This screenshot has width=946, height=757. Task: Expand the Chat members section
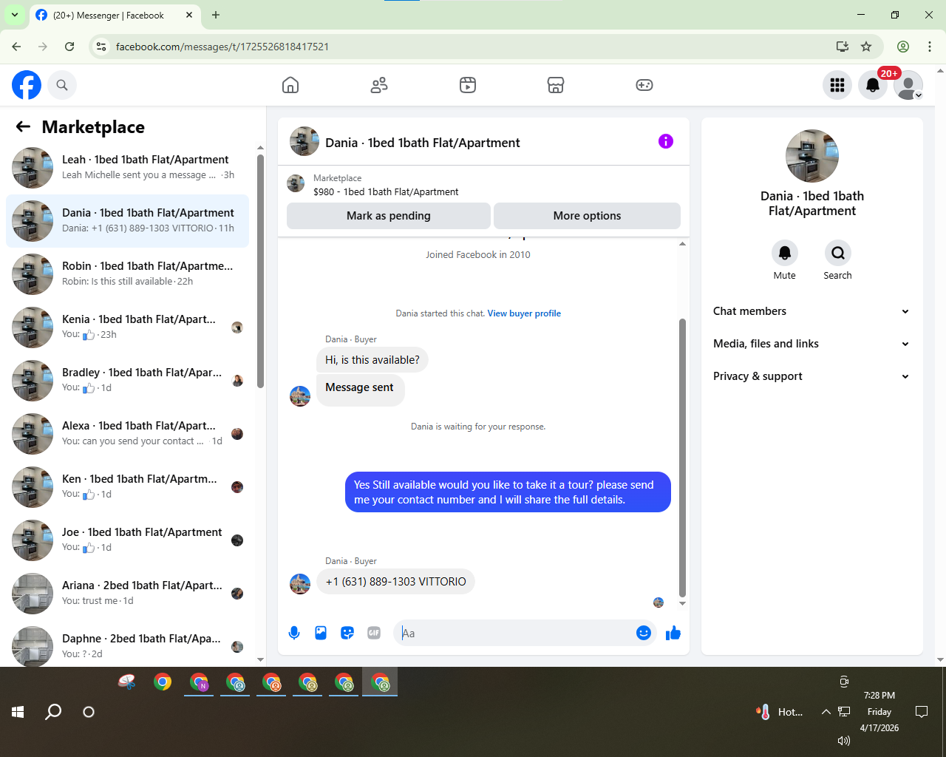811,311
